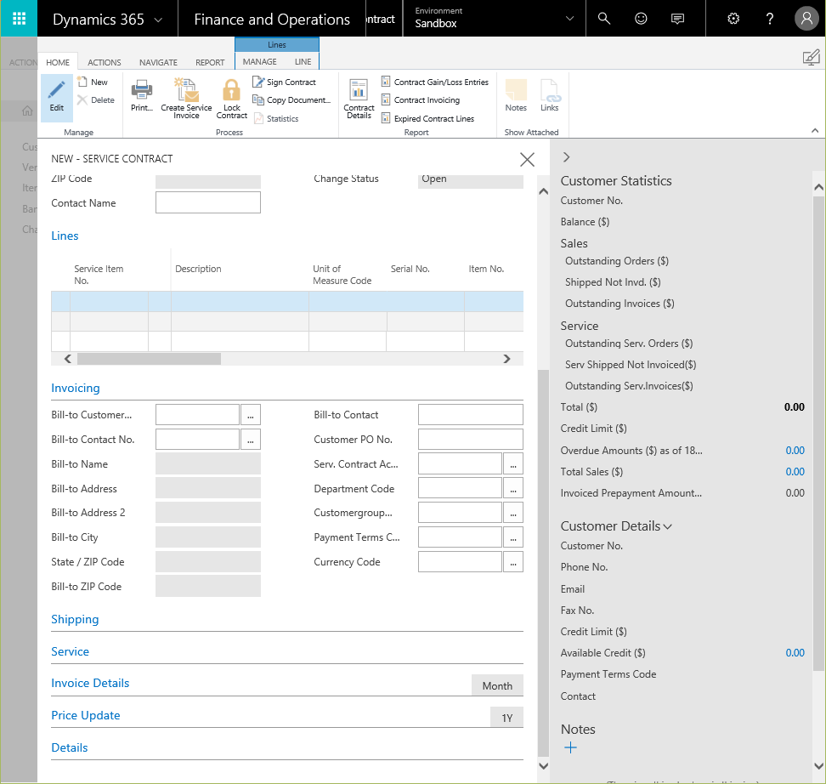The height and width of the screenshot is (784, 826).
Task: Click the Lines grid horizontal scrollbar thumb
Action: [x=149, y=359]
